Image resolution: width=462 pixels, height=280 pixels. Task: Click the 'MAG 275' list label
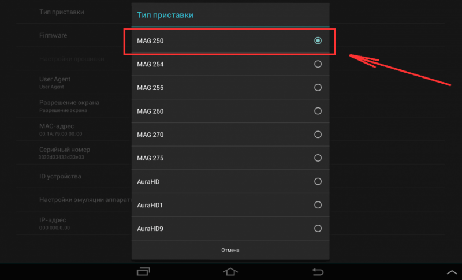pyautogui.click(x=150, y=158)
